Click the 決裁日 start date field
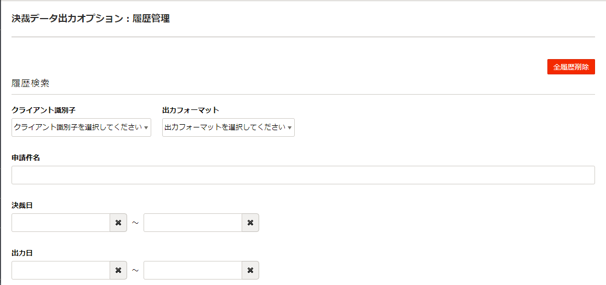This screenshot has width=606, height=285. 61,223
